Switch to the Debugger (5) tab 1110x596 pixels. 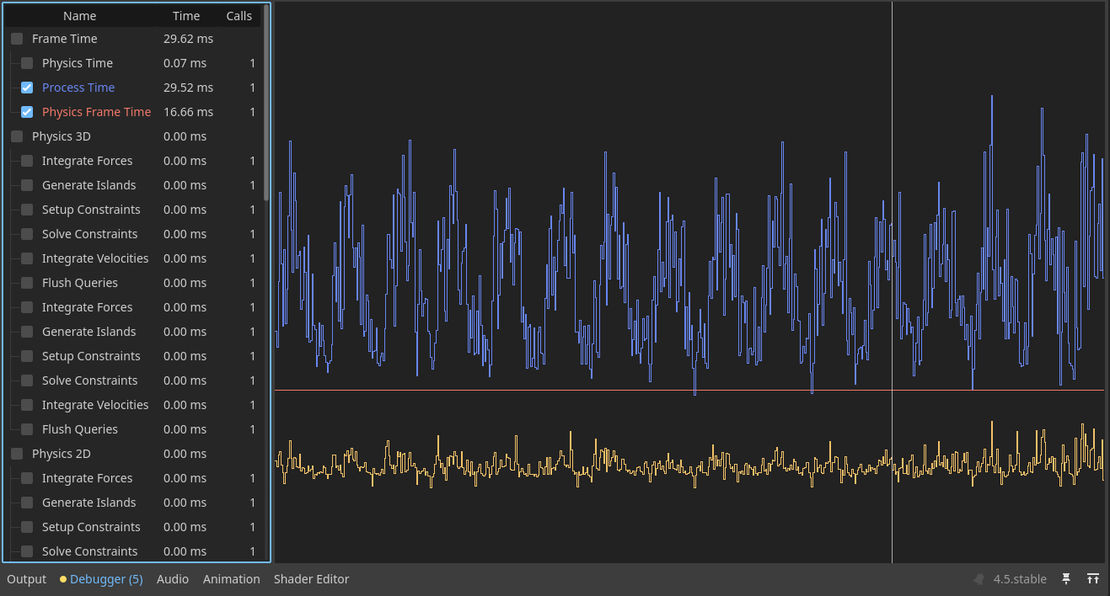(x=106, y=579)
